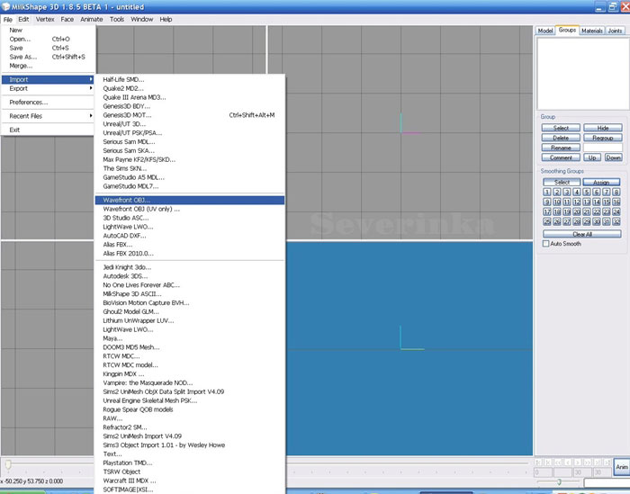The width and height of the screenshot is (630, 494).
Task: Toggle the Anim mode button
Action: [x=621, y=467]
